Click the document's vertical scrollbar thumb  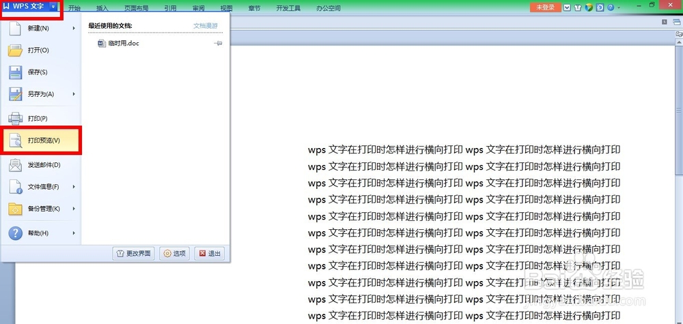(679, 110)
